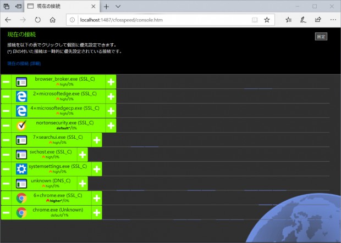Open the 現在の接続 (詳細) link

[24, 64]
